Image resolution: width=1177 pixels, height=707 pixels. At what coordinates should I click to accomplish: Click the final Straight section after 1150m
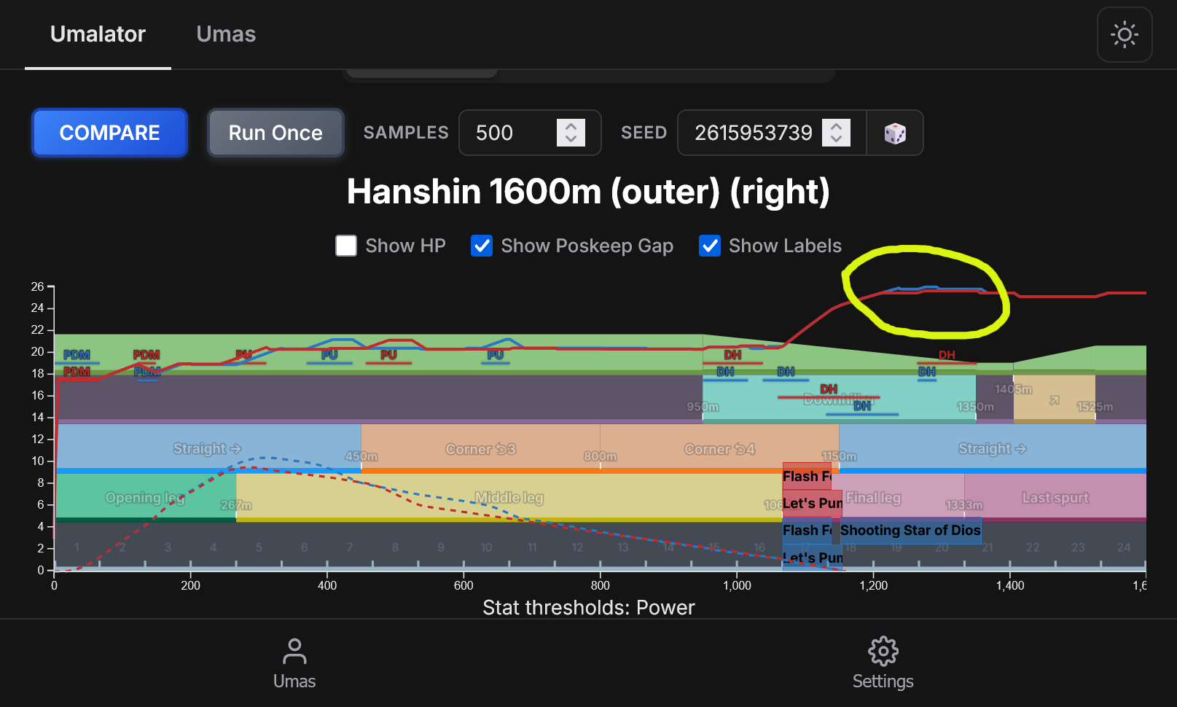993,449
